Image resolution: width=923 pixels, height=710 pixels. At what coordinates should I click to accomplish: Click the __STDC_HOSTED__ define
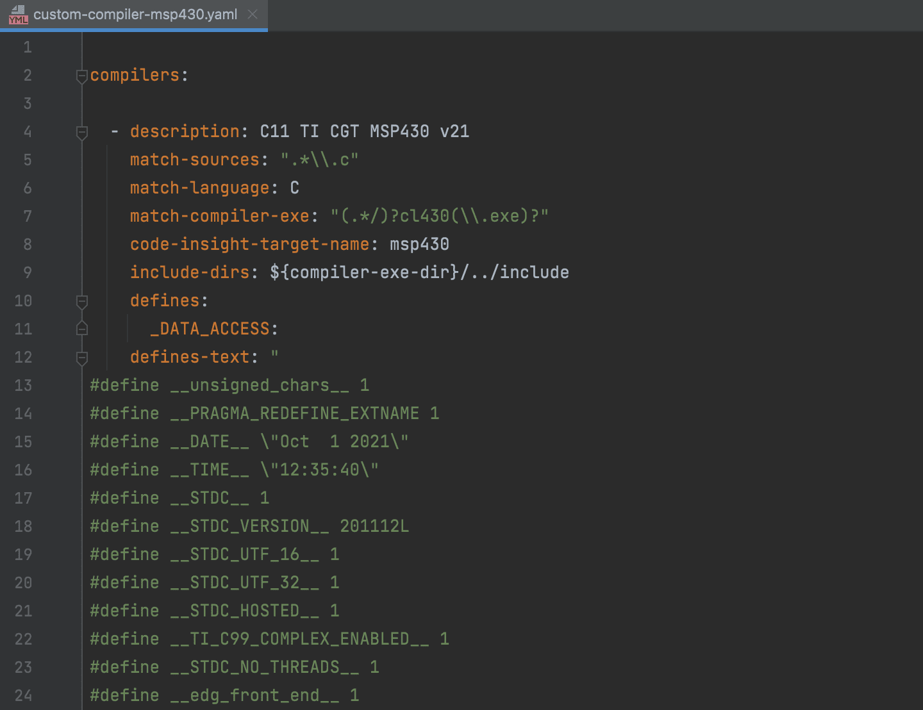click(215, 611)
